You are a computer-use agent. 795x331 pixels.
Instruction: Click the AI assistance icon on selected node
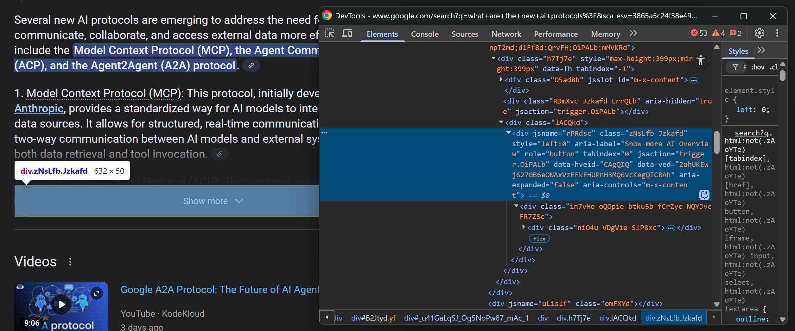tap(704, 195)
